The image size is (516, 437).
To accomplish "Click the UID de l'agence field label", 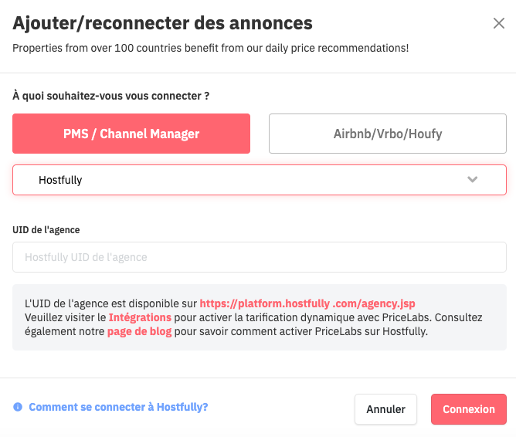I will 46,229.
